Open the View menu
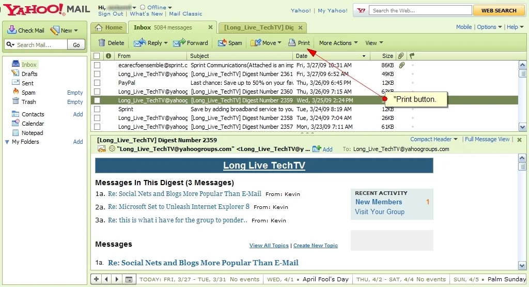The height and width of the screenshot is (287, 529). 374,43
